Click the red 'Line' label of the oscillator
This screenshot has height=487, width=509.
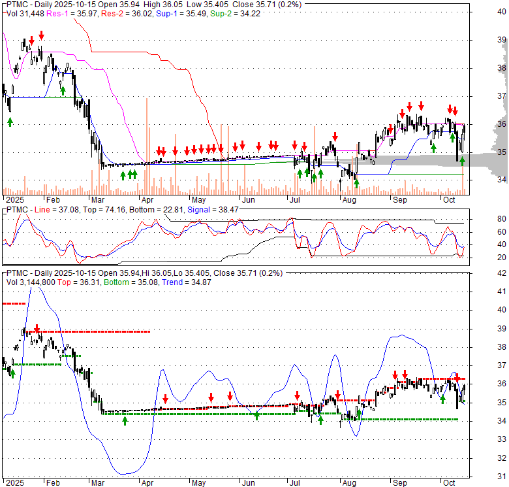point(42,210)
